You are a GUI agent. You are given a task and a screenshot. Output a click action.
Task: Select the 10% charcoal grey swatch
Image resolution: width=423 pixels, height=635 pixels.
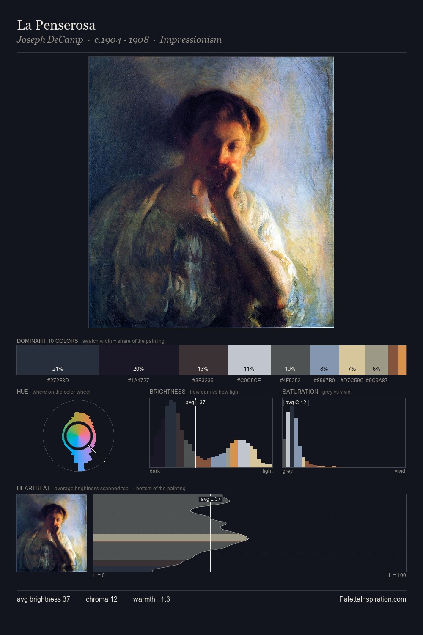coord(290,360)
